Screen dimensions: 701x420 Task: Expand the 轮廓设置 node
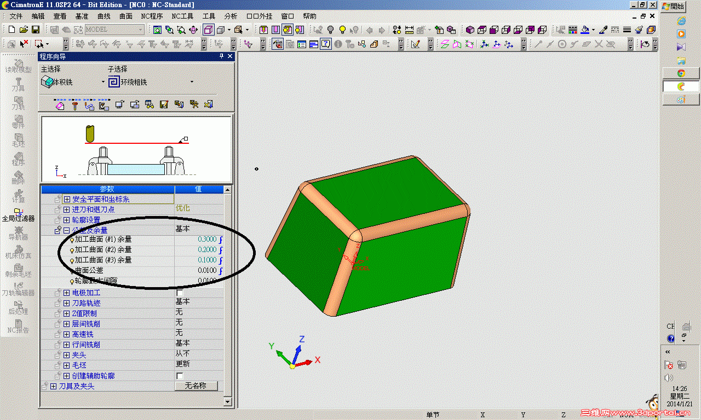tap(67, 220)
